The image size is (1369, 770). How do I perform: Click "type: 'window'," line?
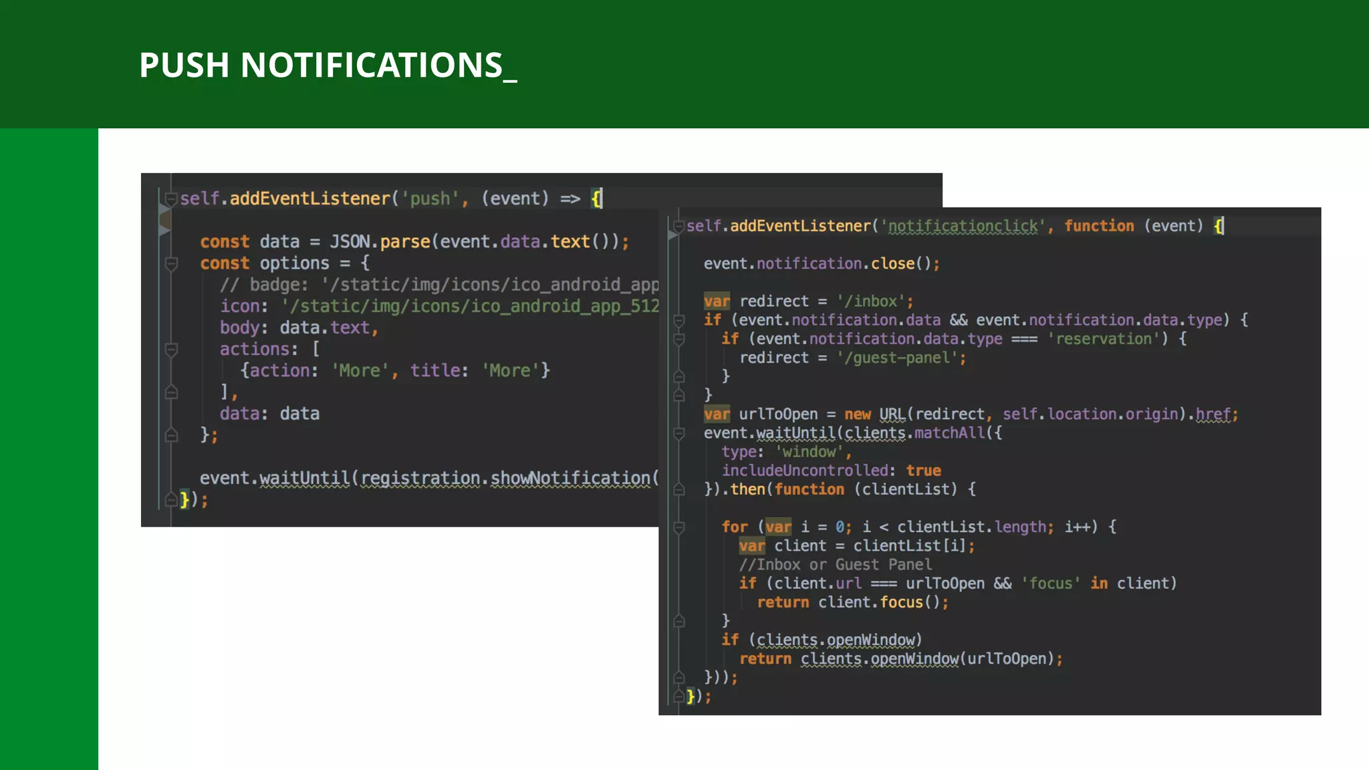[787, 452]
